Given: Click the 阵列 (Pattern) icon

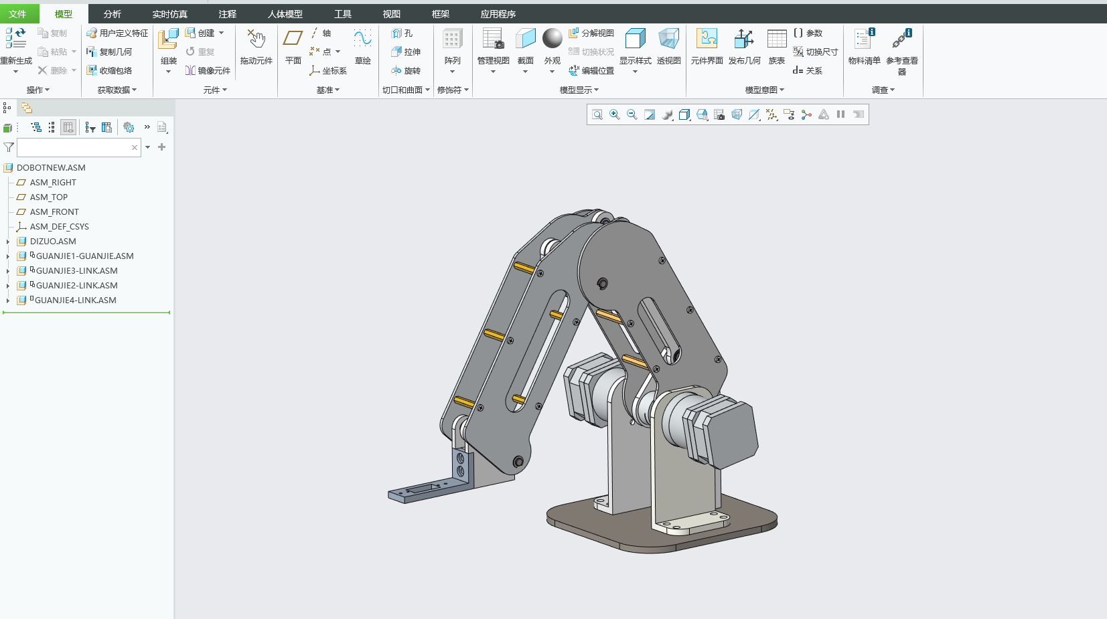Looking at the screenshot, I should coord(452,39).
